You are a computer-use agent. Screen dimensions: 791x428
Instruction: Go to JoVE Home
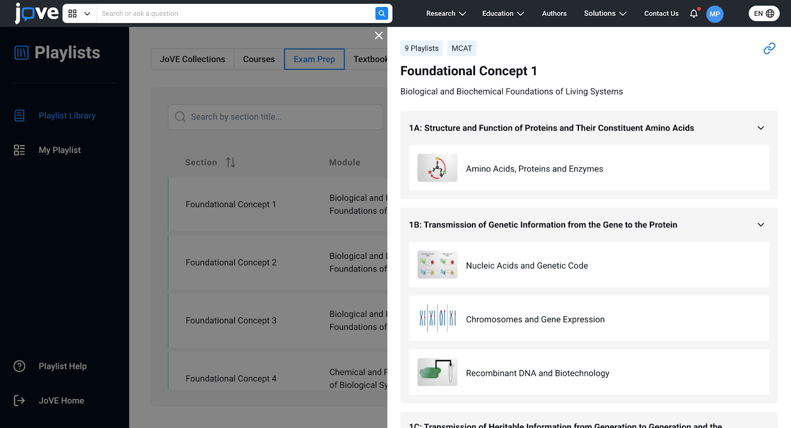pos(61,401)
